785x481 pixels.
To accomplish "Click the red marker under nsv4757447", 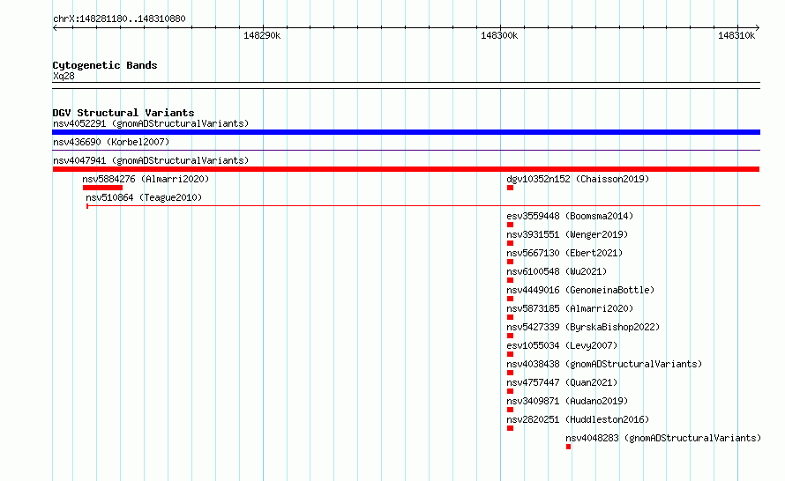I will 510,391.
